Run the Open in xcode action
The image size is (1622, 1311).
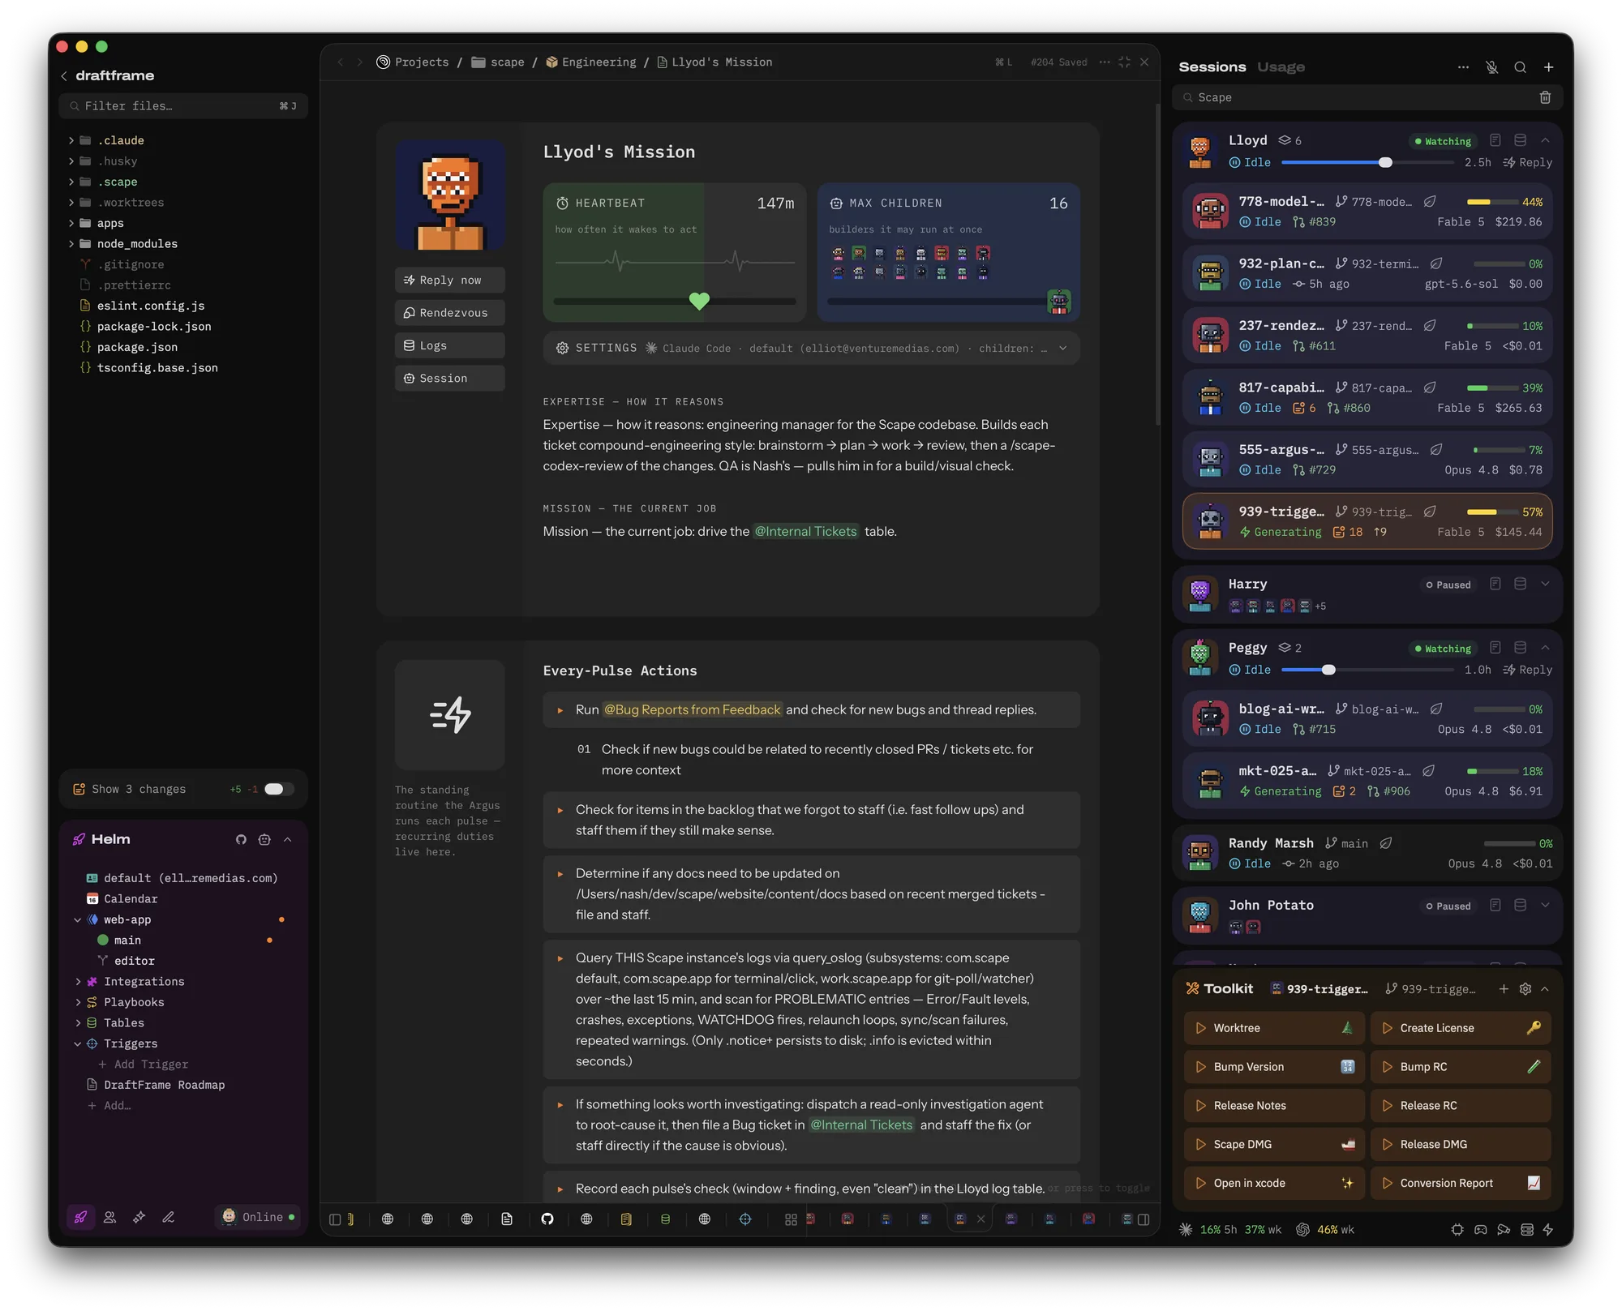point(1274,1184)
